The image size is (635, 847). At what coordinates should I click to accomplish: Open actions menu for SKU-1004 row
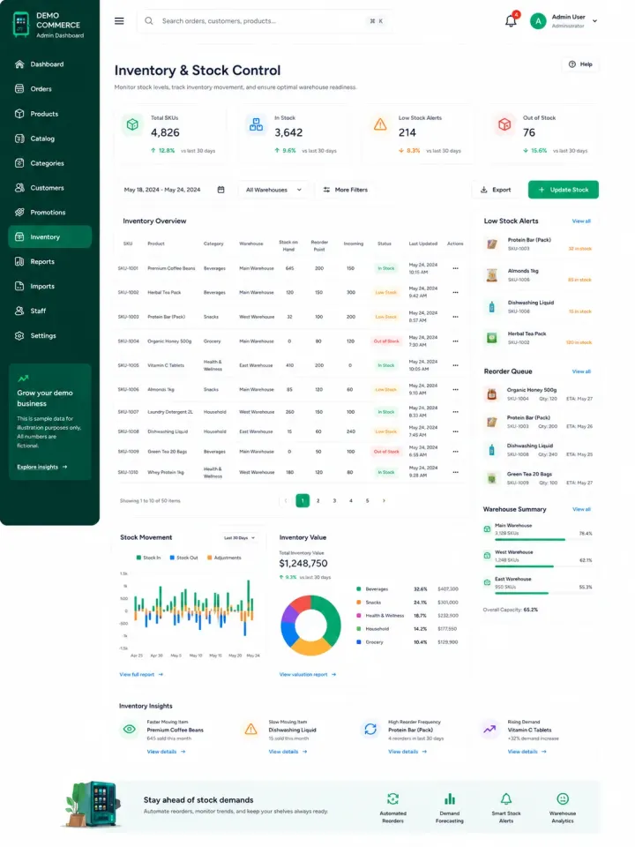click(456, 341)
